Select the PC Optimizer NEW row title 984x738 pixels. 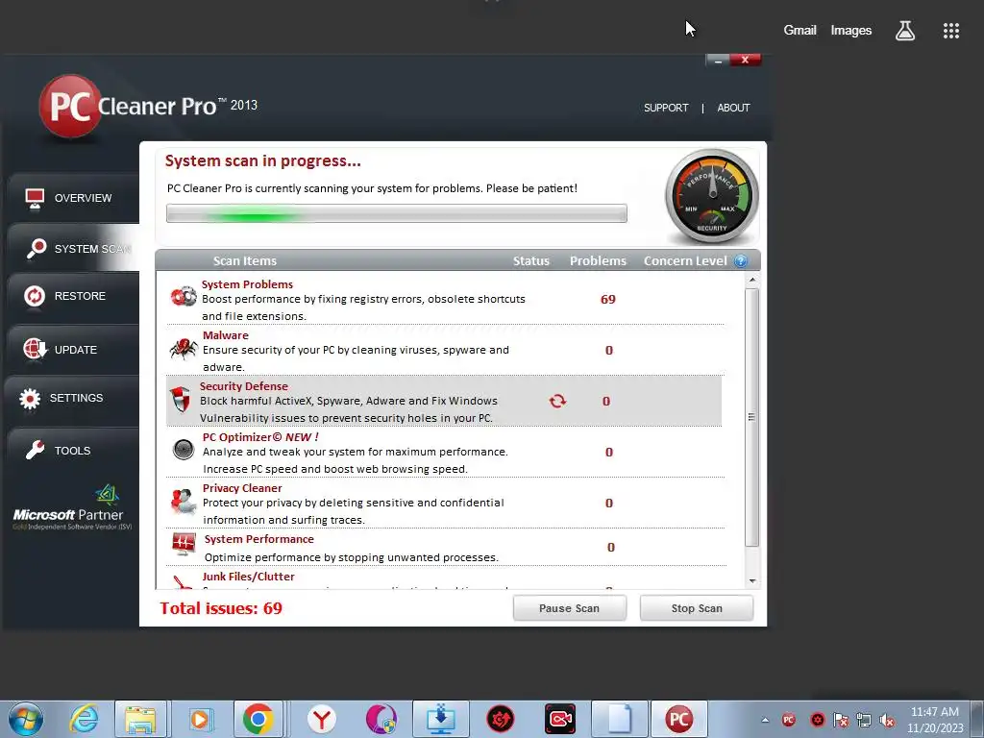(260, 437)
